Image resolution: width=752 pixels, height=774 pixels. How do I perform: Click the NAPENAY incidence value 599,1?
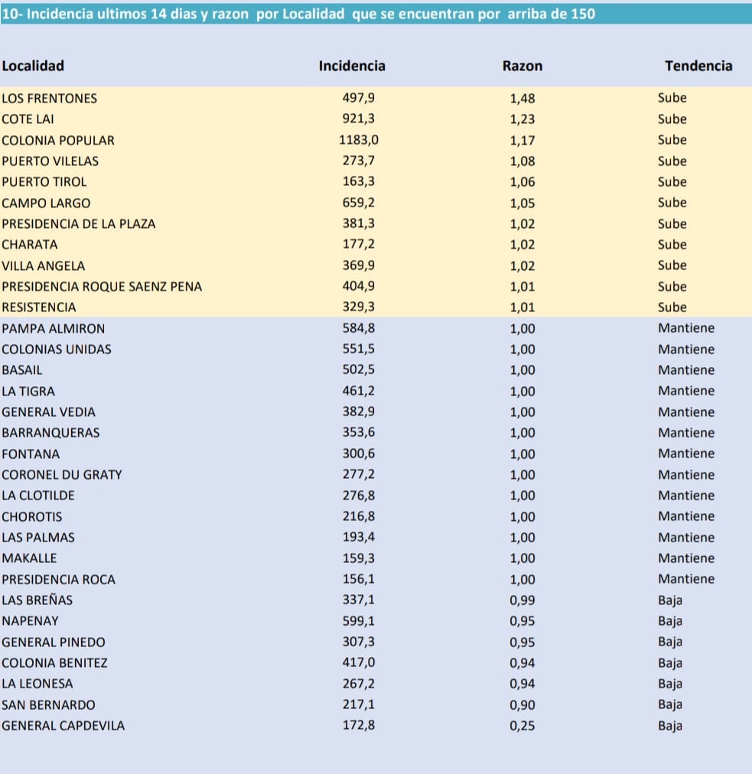pos(359,621)
